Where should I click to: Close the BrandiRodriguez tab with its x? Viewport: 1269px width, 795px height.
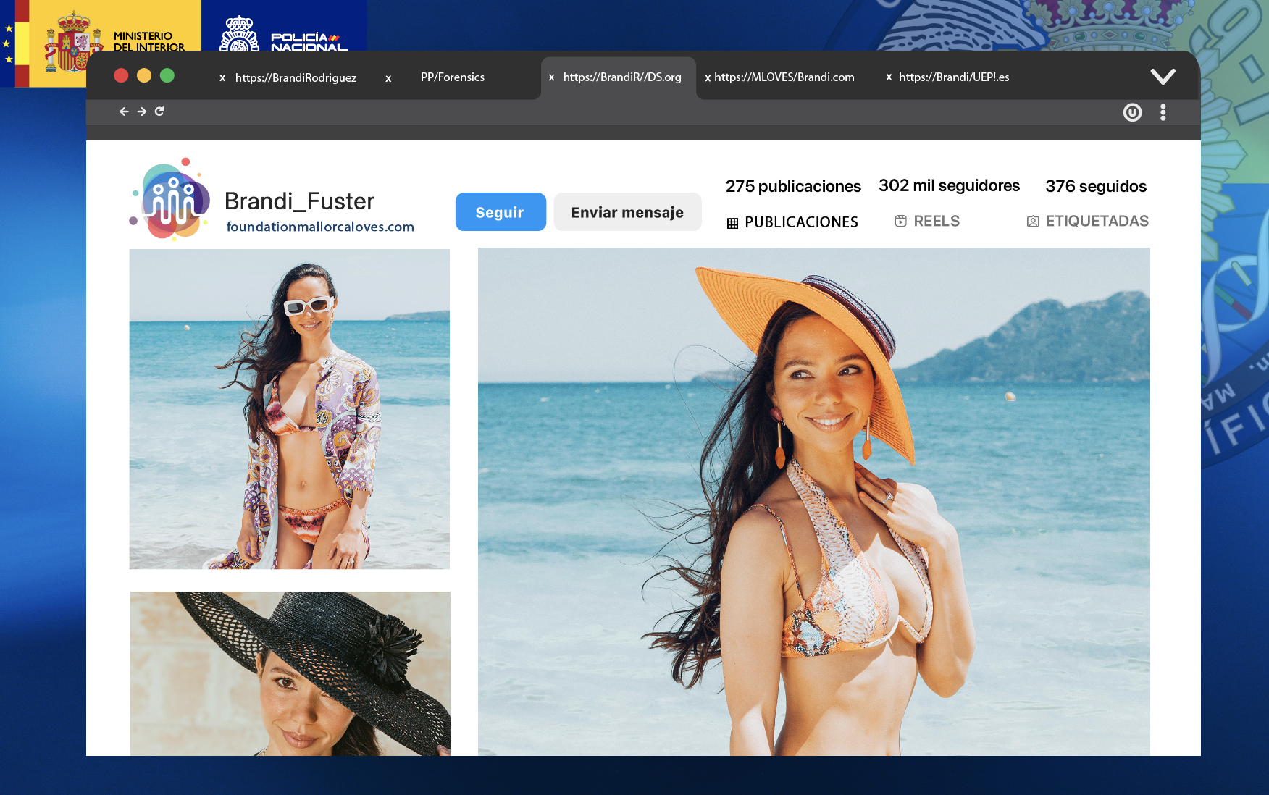[222, 77]
